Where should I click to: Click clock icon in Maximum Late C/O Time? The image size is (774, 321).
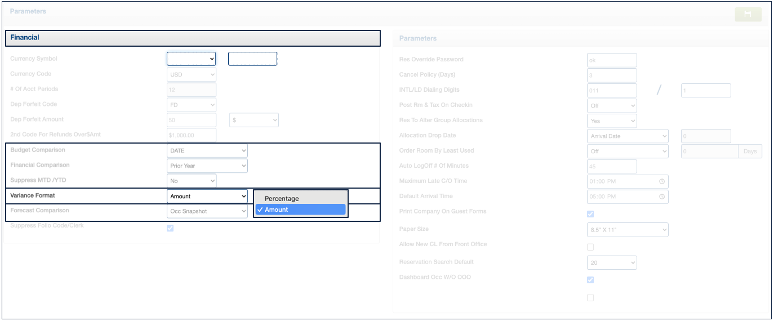(662, 181)
